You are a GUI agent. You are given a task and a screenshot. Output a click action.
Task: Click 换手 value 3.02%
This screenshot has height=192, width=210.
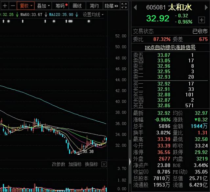(x=163, y=133)
